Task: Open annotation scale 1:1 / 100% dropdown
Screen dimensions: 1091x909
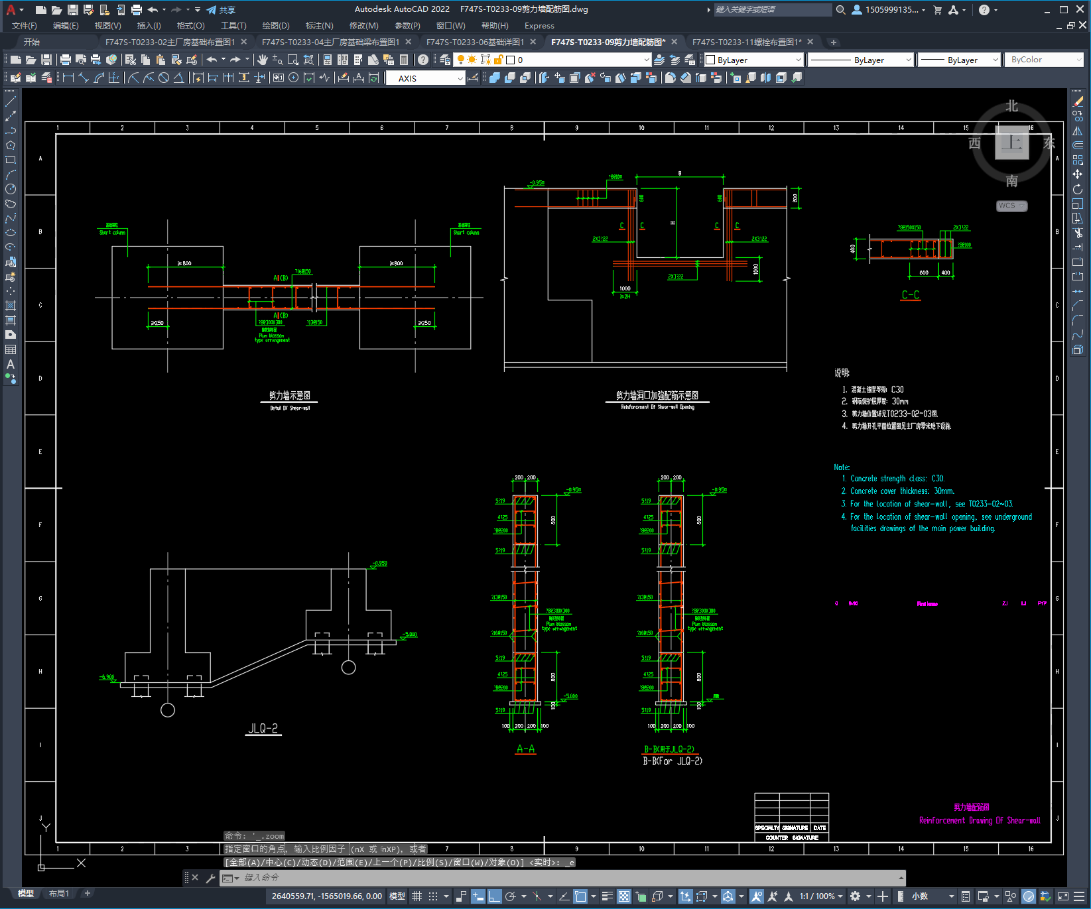Action: pyautogui.click(x=821, y=896)
